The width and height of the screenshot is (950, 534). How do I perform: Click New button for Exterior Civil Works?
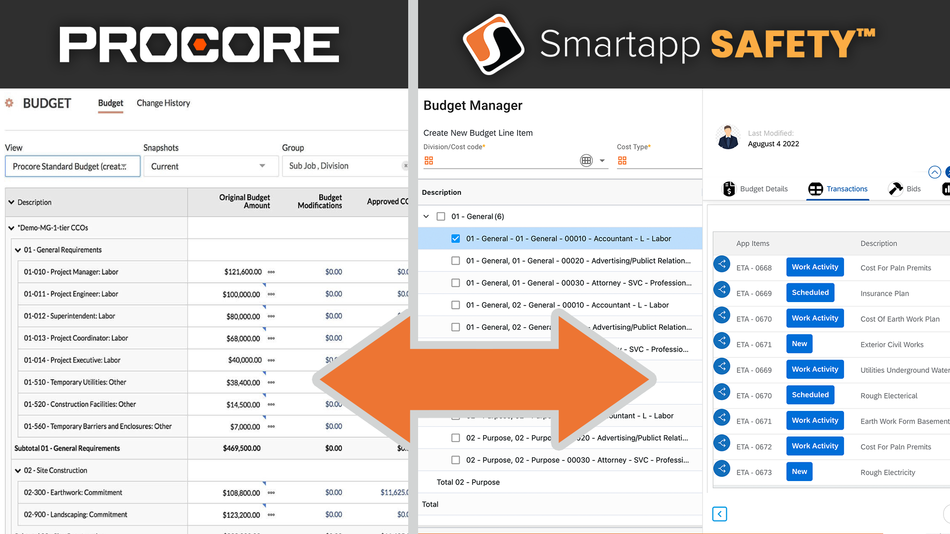799,344
